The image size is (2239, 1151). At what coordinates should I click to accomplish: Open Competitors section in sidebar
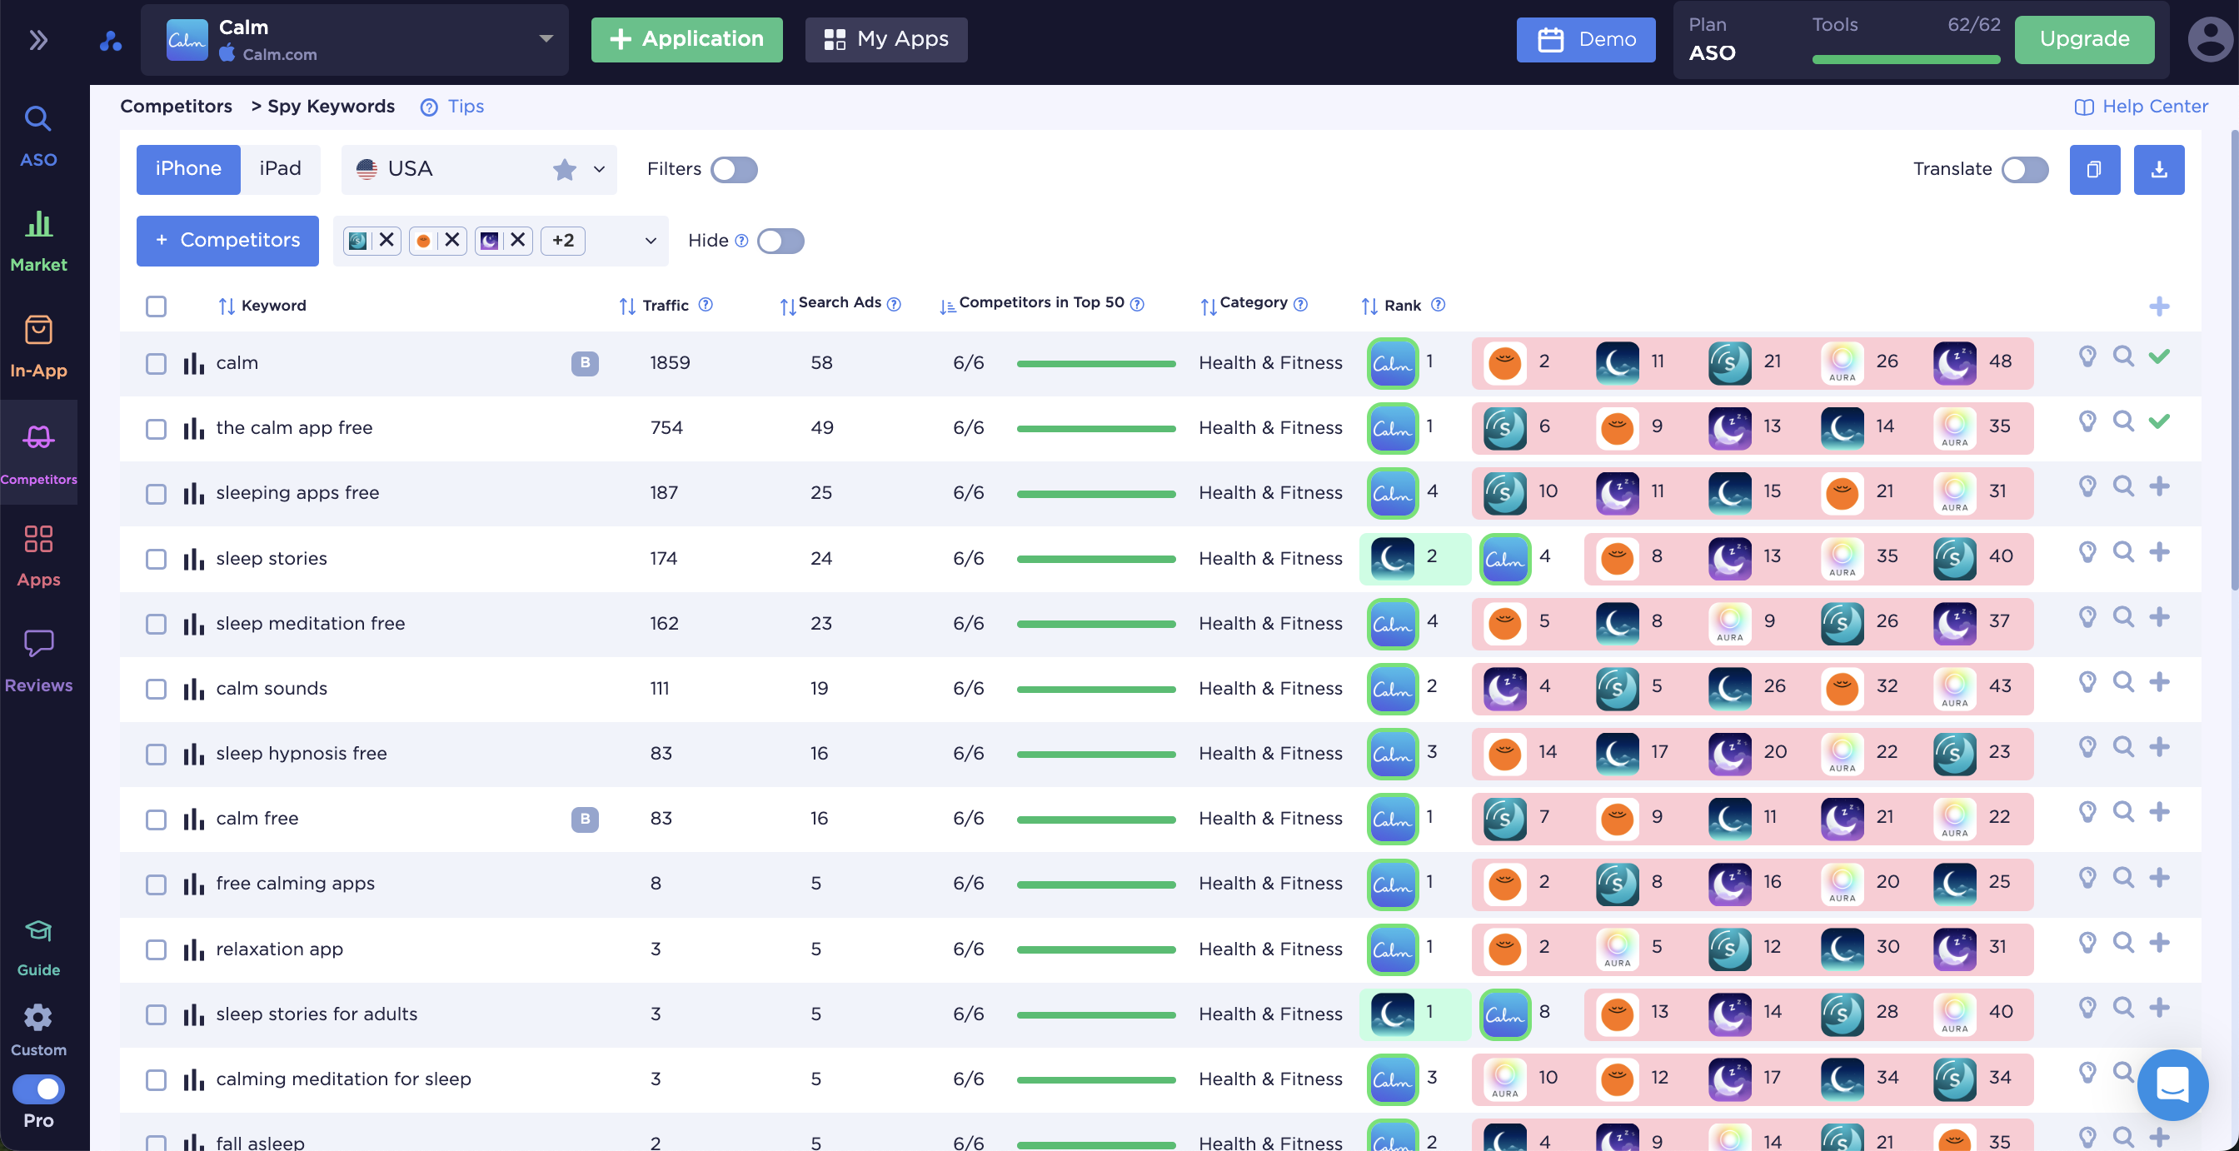pyautogui.click(x=38, y=453)
